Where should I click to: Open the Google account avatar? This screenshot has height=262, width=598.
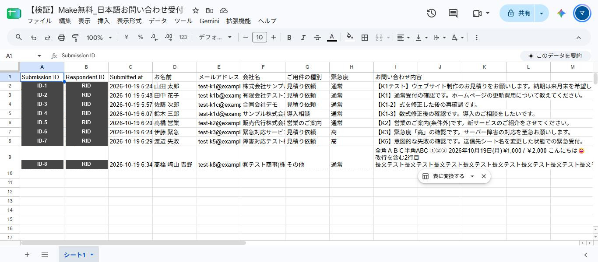pyautogui.click(x=582, y=13)
